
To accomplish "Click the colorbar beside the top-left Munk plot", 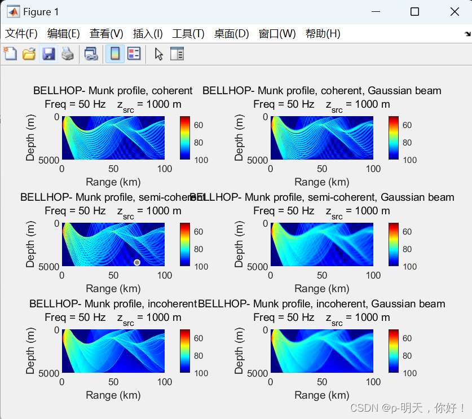I will coord(184,137).
